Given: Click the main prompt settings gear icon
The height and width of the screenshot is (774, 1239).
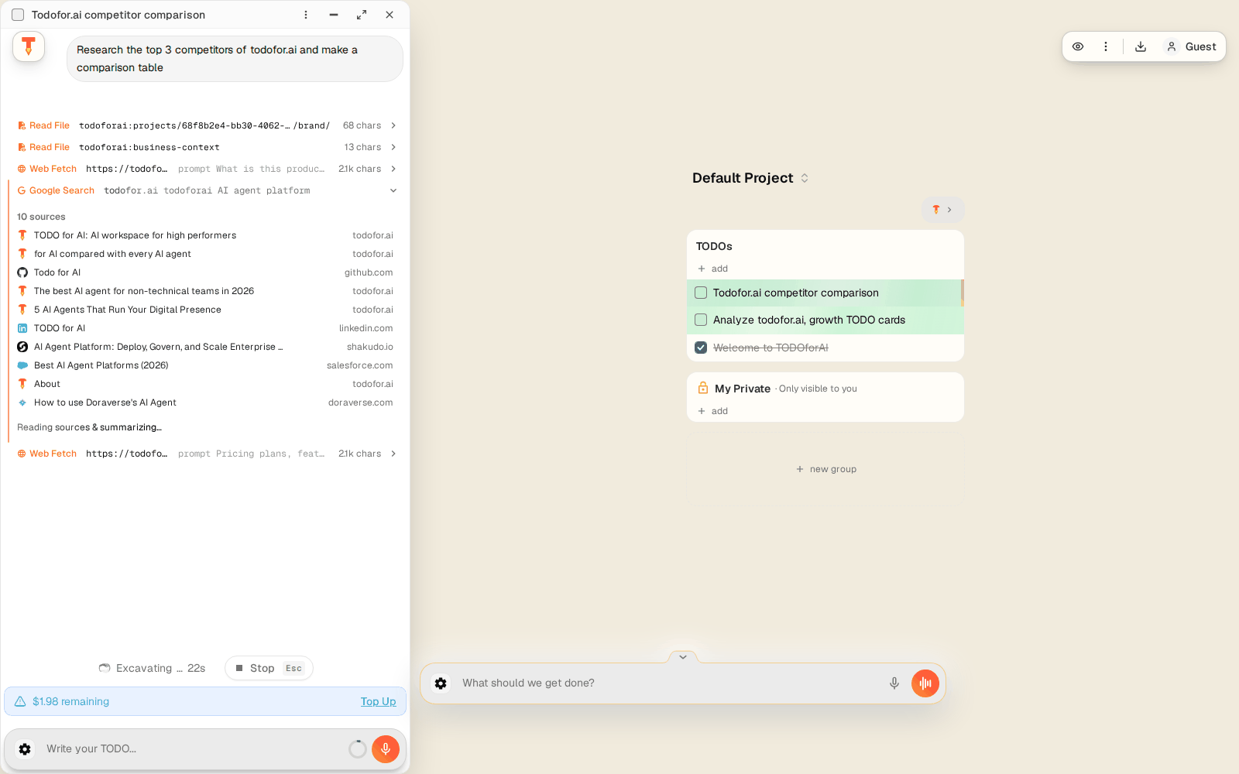Looking at the screenshot, I should [441, 683].
